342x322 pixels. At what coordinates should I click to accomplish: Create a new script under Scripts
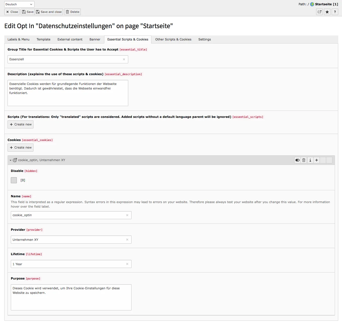click(20, 124)
